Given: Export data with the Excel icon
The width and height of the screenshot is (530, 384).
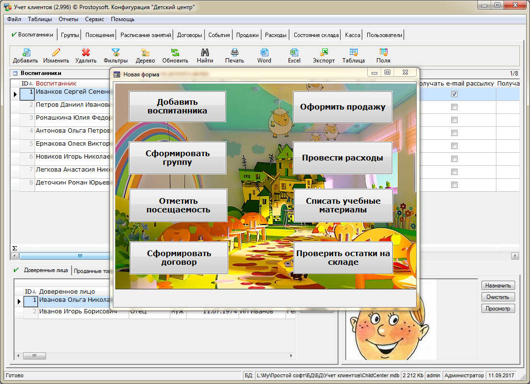Looking at the screenshot, I should coord(294,53).
